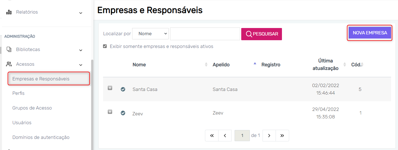This screenshot has width=398, height=150.
Task: Click the active check icon for Zeev
Action: [123, 113]
